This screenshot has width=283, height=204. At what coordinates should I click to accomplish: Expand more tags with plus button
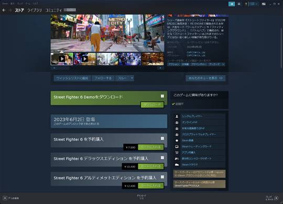(223, 64)
